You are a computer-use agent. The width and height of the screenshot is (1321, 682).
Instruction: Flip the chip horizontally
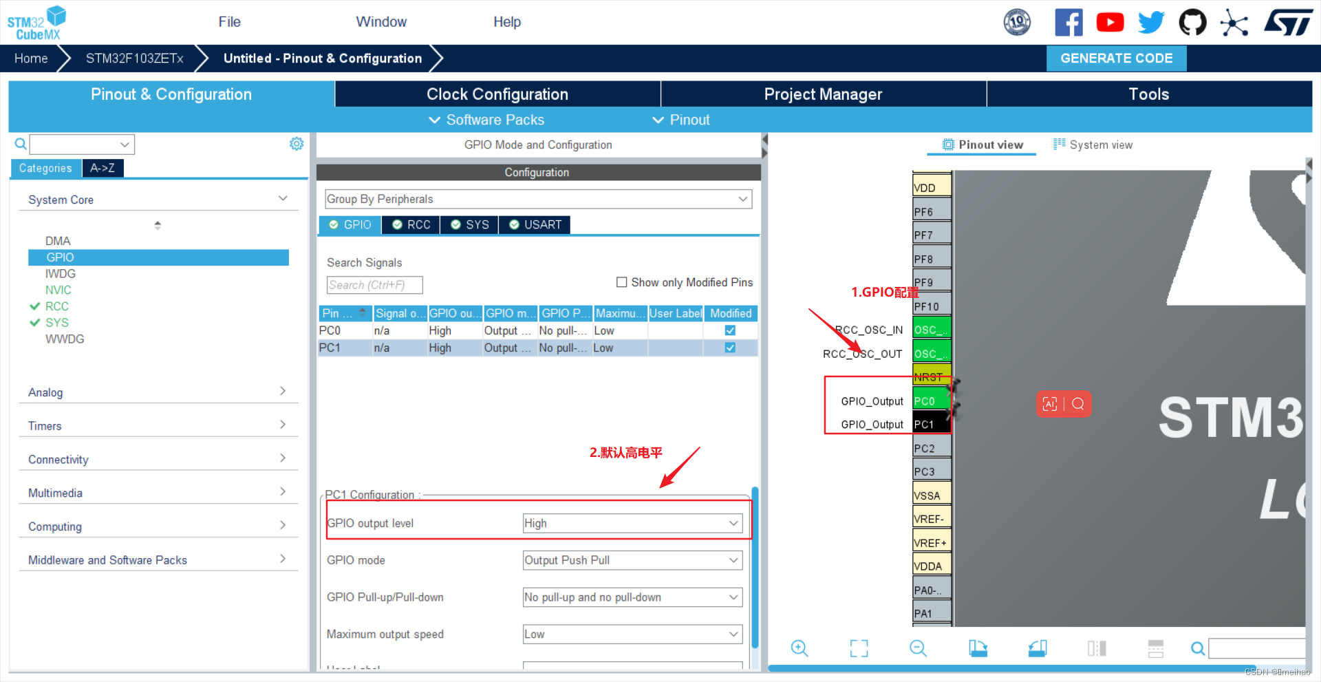1097,648
